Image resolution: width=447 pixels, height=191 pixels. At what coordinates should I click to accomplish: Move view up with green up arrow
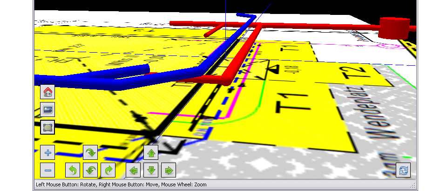[151, 152]
